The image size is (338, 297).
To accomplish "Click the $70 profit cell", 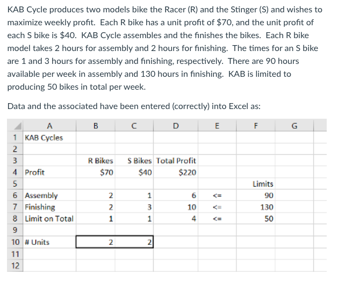I will click(96, 172).
